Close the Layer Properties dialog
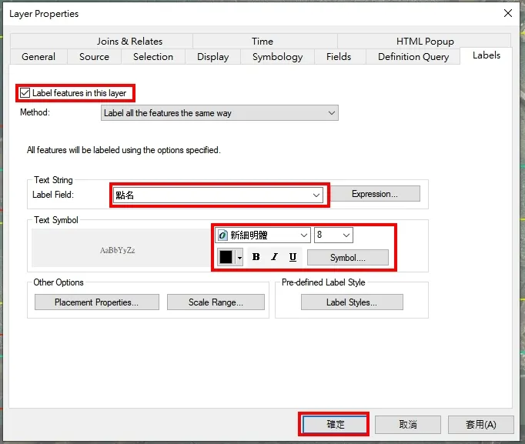The height and width of the screenshot is (444, 525). click(x=508, y=13)
